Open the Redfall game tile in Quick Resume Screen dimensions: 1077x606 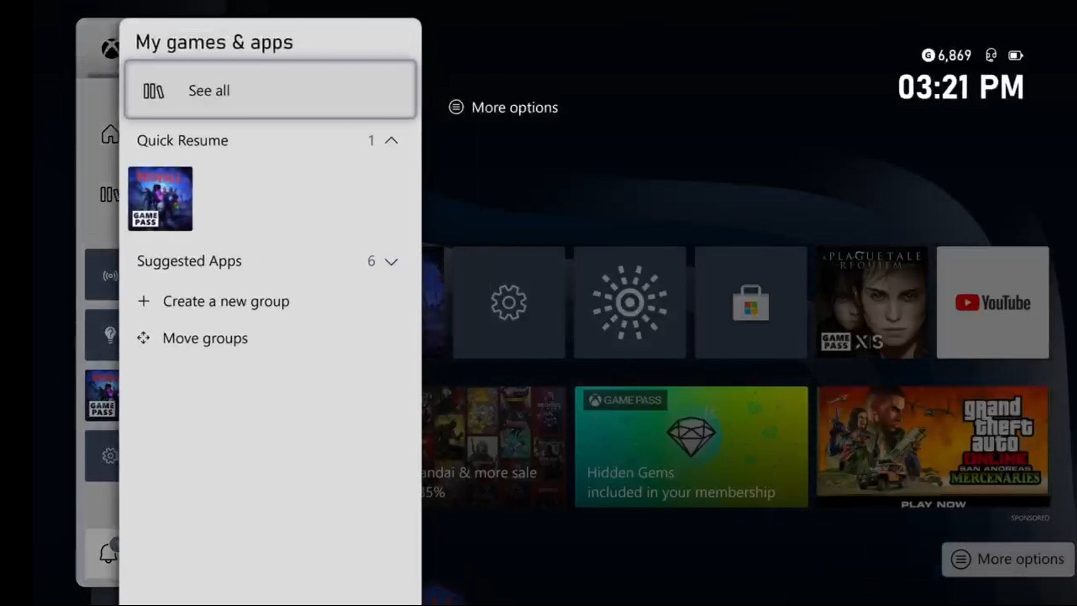[160, 199]
